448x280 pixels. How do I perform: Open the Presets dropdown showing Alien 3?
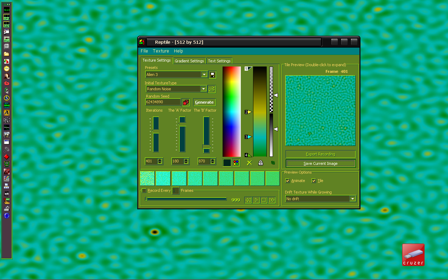(204, 75)
